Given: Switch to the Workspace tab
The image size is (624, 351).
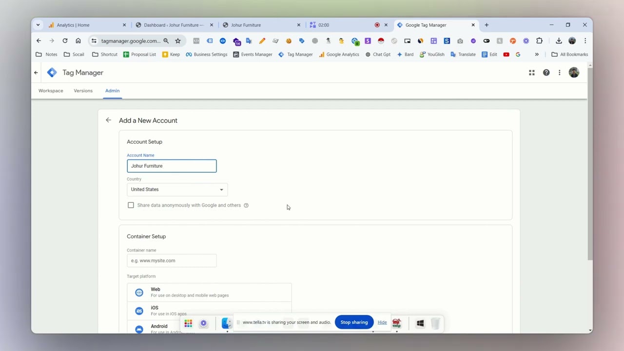Looking at the screenshot, I should click(51, 91).
